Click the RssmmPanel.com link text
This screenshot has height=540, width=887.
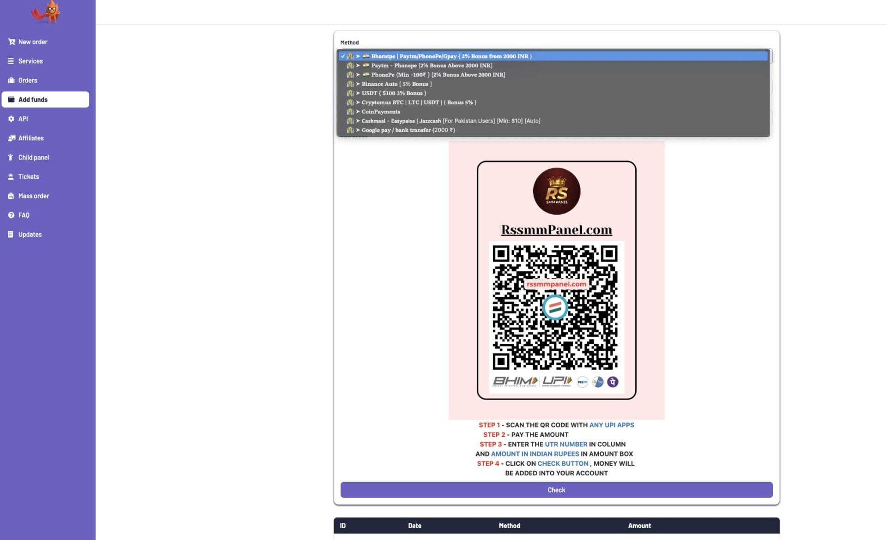[556, 230]
